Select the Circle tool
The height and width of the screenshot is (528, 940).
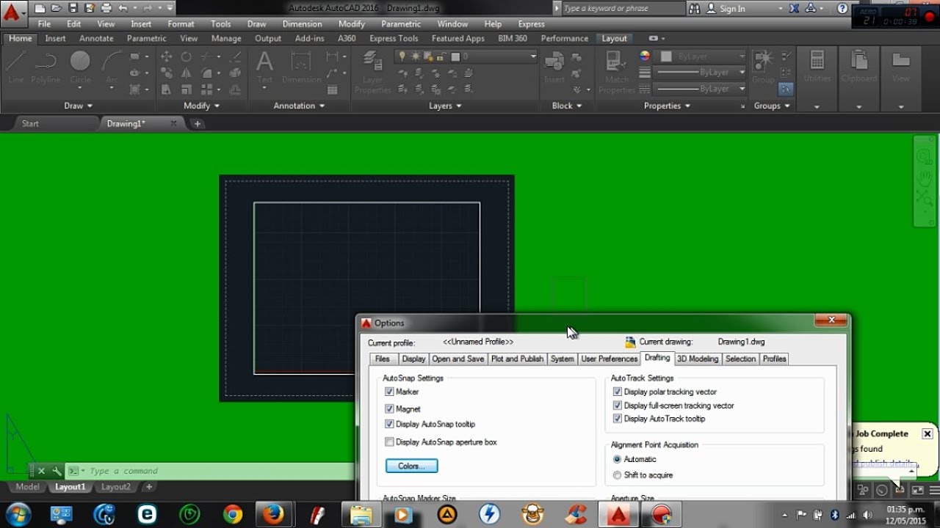[x=80, y=66]
